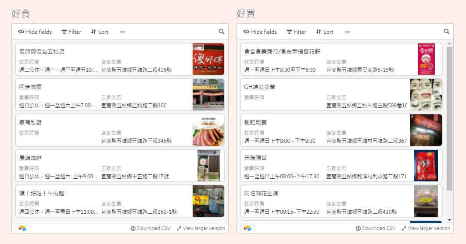Download CSV from the 好食 panel
The height and width of the screenshot is (244, 466).
pyautogui.click(x=151, y=228)
